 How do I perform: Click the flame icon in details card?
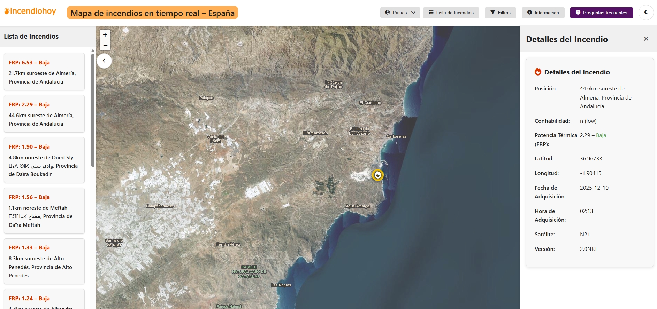(x=538, y=72)
